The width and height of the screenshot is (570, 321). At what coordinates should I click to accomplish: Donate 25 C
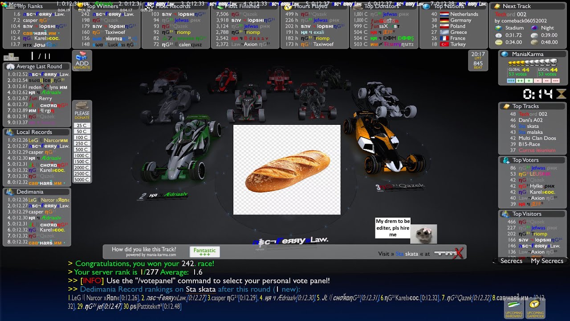pyautogui.click(x=82, y=126)
